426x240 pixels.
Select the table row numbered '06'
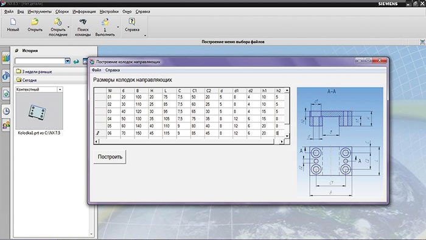click(x=189, y=133)
